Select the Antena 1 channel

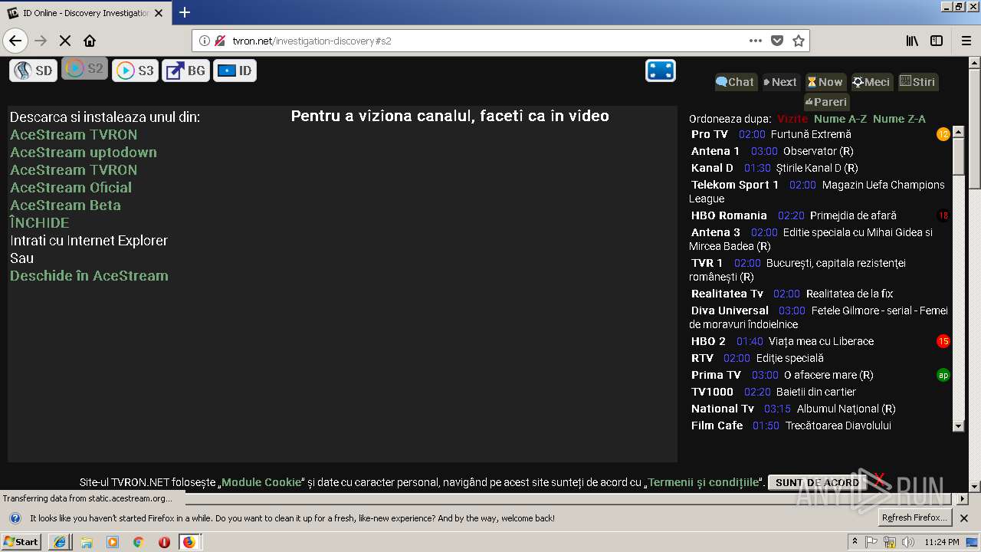716,151
